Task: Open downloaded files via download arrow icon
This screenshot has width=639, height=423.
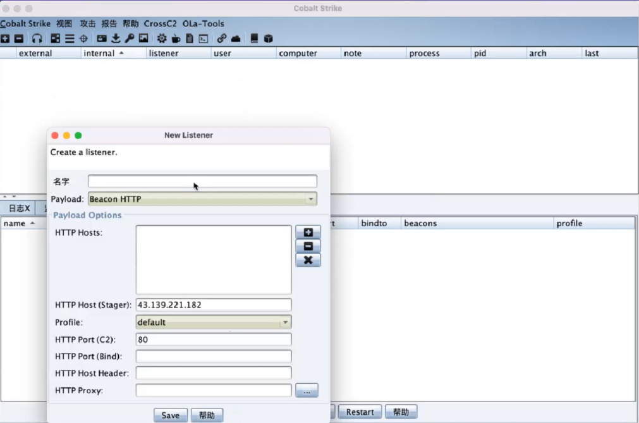Action: 116,39
